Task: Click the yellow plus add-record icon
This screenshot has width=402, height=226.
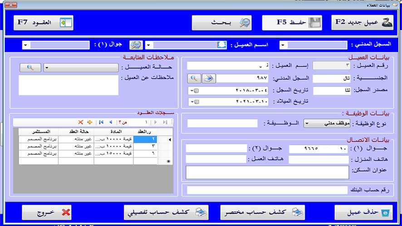Action: (x=89, y=122)
